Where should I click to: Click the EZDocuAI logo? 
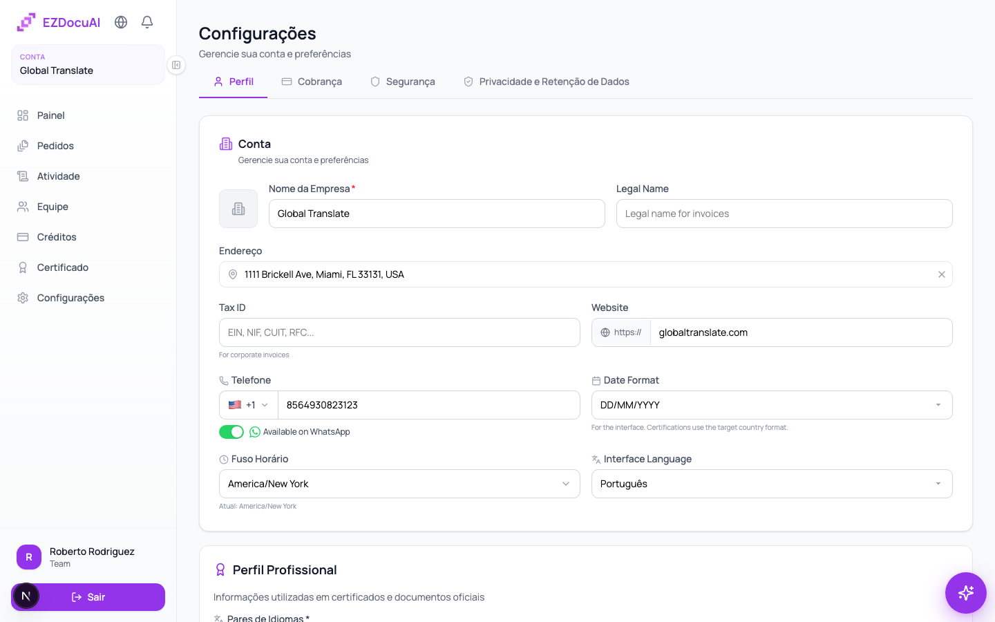pos(59,22)
